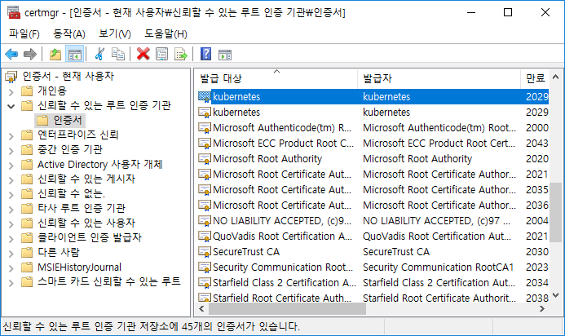Viewport: 565px width, 336px height.
Task: Click certificate icon beside QuoVadis Root Certification
Action: 205,237
